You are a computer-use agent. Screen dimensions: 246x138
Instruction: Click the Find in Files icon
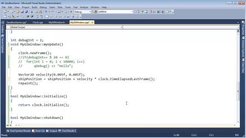click(x=95, y=12)
